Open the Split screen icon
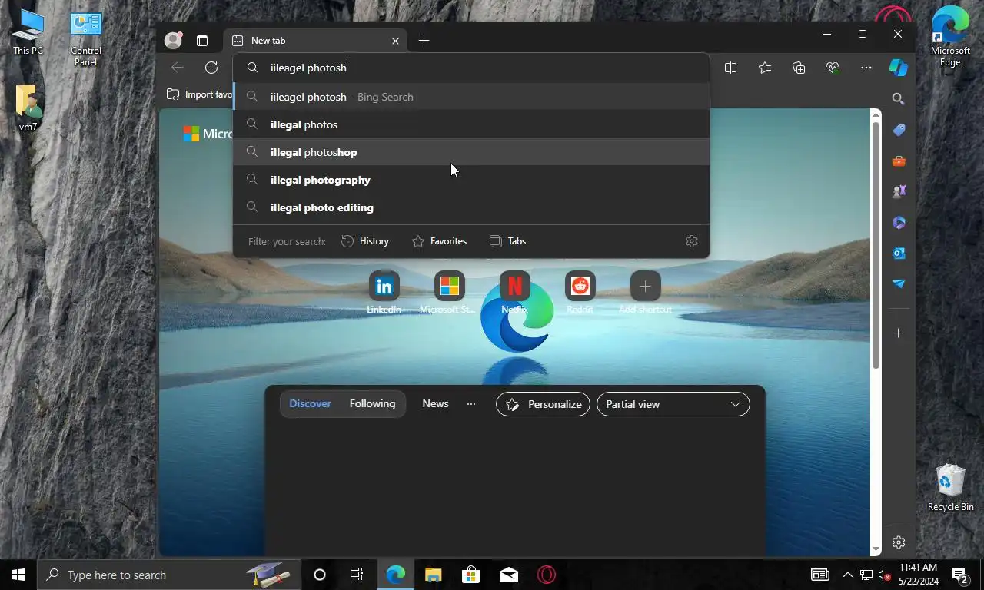The height and width of the screenshot is (590, 984). 730,68
